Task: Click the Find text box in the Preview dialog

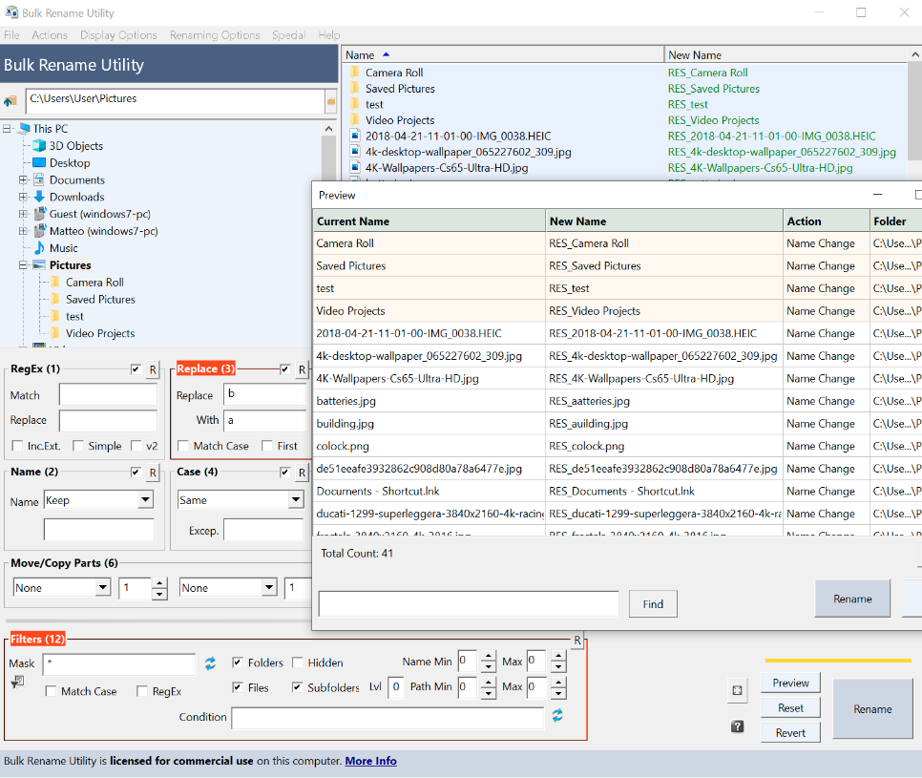Action: pyautogui.click(x=469, y=604)
